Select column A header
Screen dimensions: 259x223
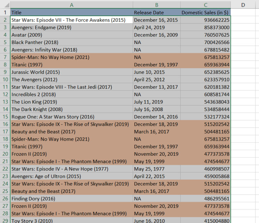[x=71, y=5]
